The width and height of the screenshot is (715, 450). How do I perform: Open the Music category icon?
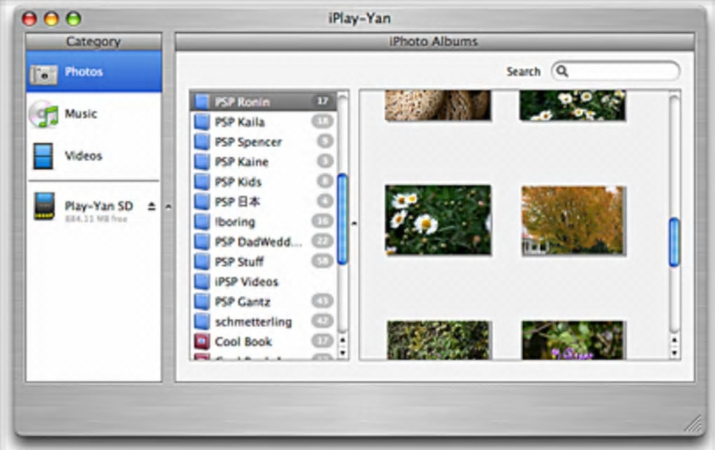coord(43,114)
